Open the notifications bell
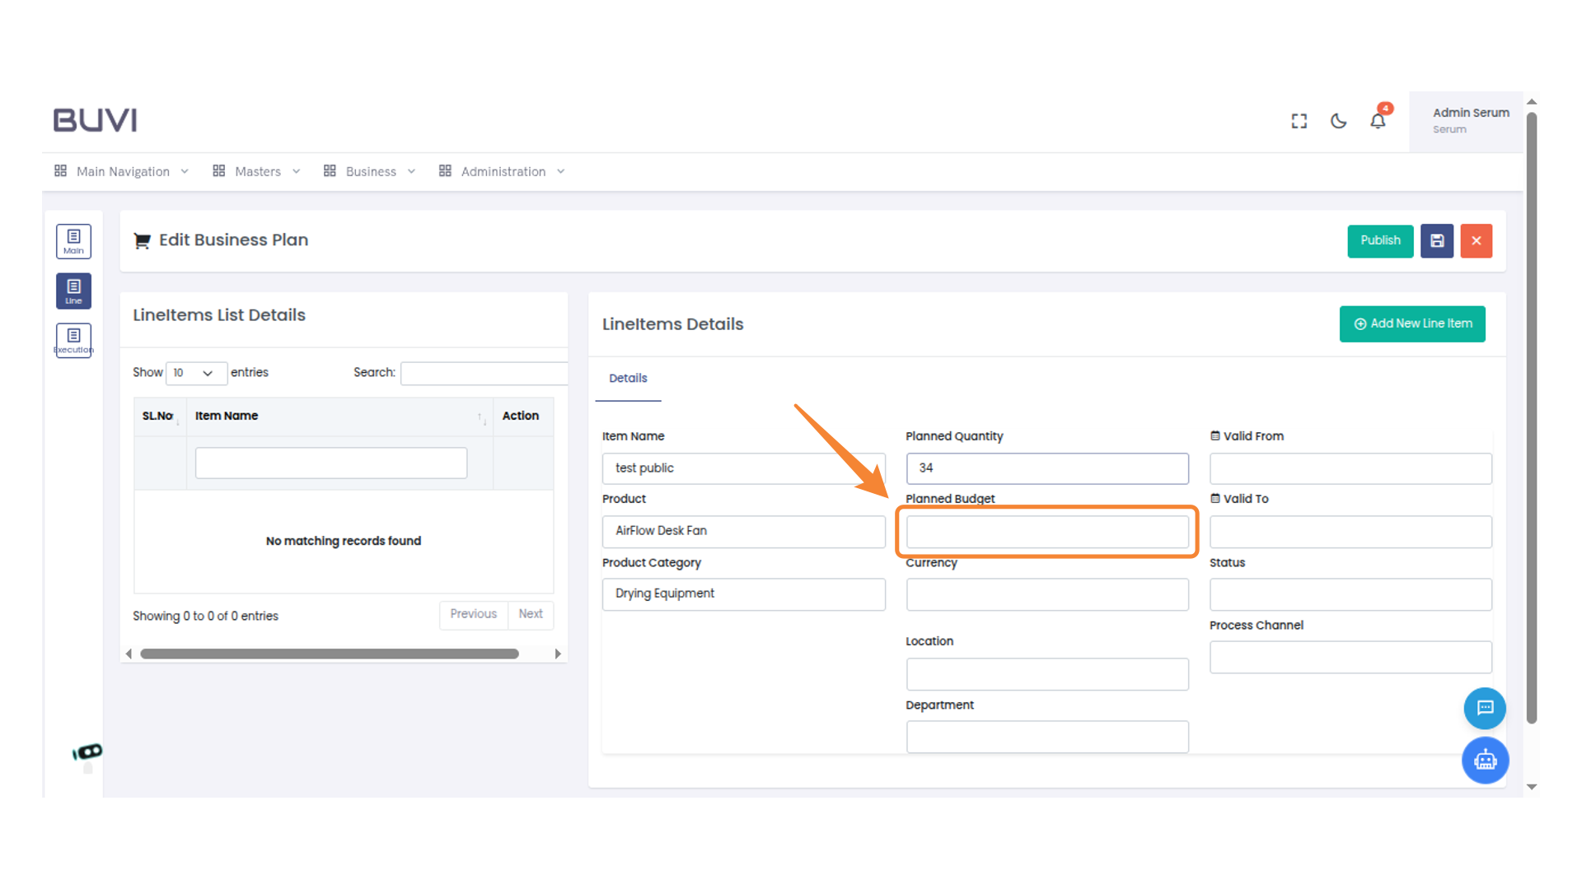Viewport: 1582px width, 889px height. pos(1378,121)
